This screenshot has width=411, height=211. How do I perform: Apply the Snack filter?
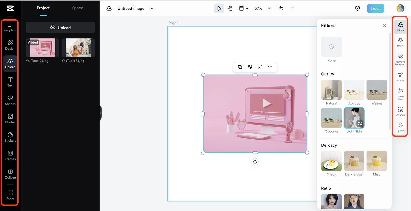(x=331, y=161)
